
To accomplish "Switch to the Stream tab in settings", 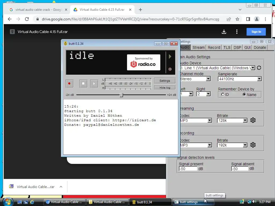I will coord(198,47).
